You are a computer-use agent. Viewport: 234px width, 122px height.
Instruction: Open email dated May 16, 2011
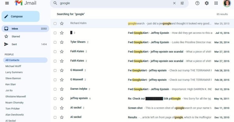coord(142,99)
